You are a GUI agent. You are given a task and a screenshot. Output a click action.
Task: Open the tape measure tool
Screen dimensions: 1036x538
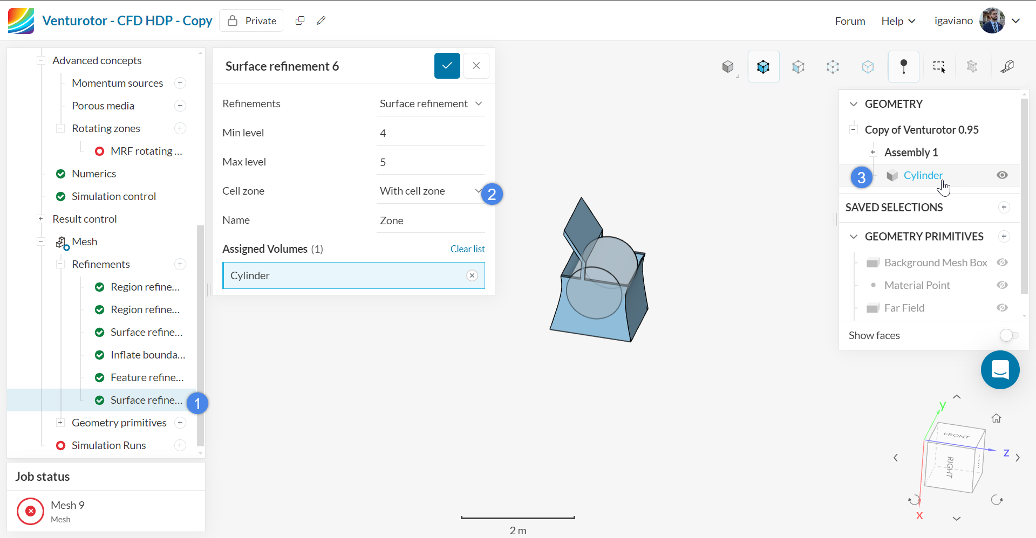(1007, 67)
